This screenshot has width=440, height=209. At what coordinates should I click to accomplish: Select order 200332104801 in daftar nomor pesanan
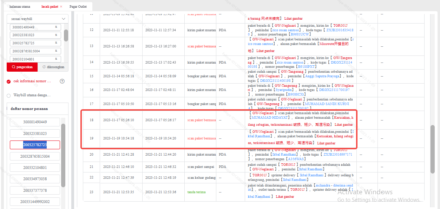pos(35,168)
